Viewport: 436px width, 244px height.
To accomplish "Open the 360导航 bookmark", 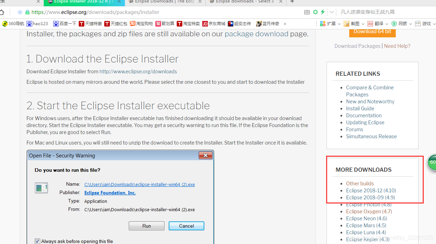I will (13, 24).
